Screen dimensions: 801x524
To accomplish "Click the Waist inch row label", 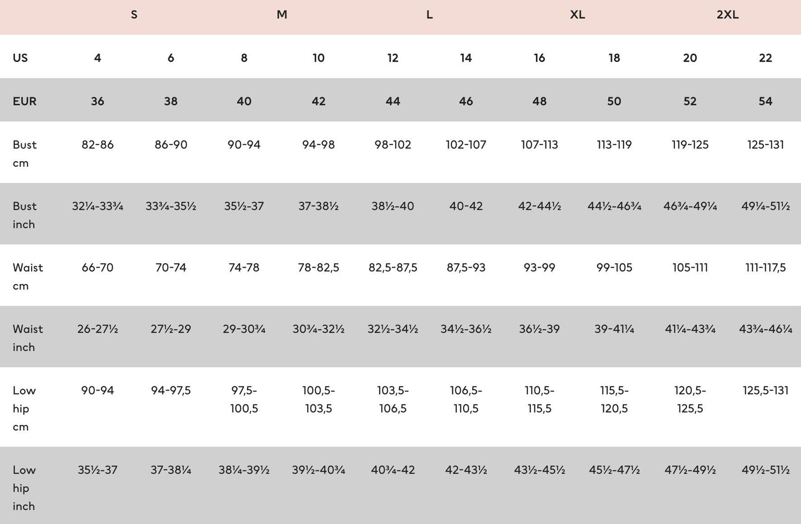I will pyautogui.click(x=28, y=338).
